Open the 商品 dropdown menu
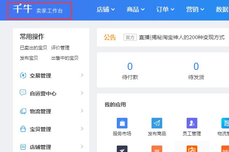This screenshot has width=229, height=152. tap(135, 9)
